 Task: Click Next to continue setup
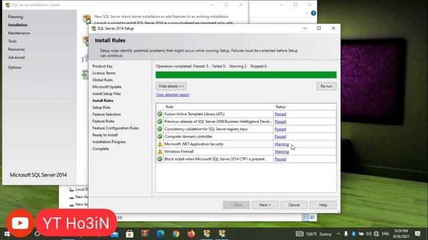[x=265, y=205]
